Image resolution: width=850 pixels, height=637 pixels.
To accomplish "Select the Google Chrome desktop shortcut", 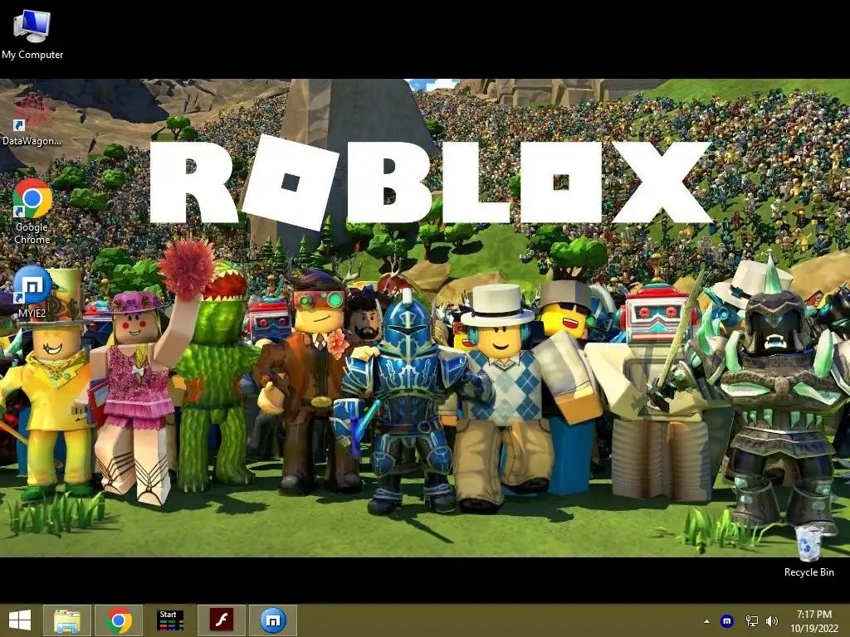I will 32,212.
